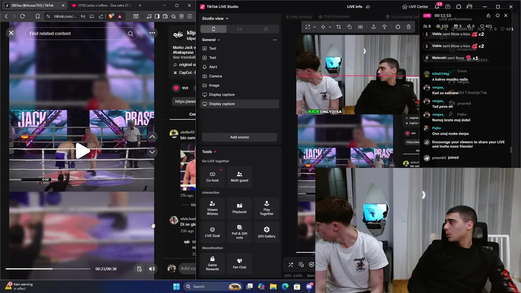521x293 pixels.
Task: Open the General sources three-dot menu
Action: pos(275,40)
